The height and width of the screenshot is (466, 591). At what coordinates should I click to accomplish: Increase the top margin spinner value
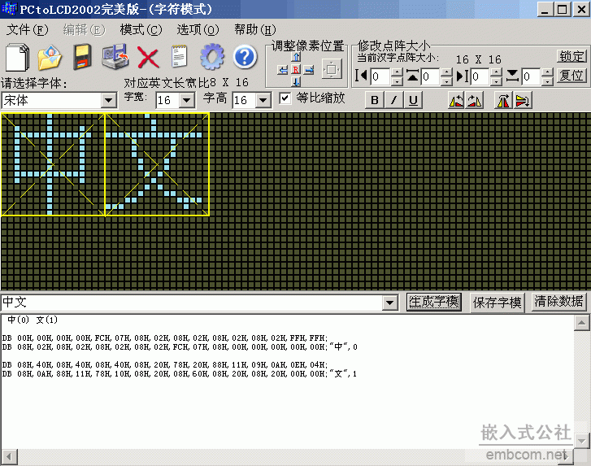[x=446, y=72]
